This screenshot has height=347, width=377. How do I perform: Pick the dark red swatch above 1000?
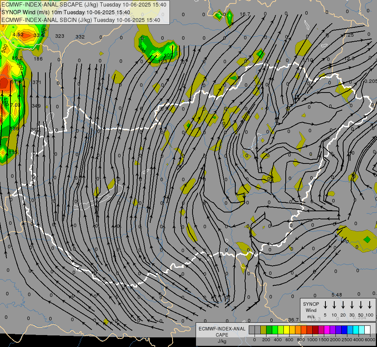pos(315,330)
